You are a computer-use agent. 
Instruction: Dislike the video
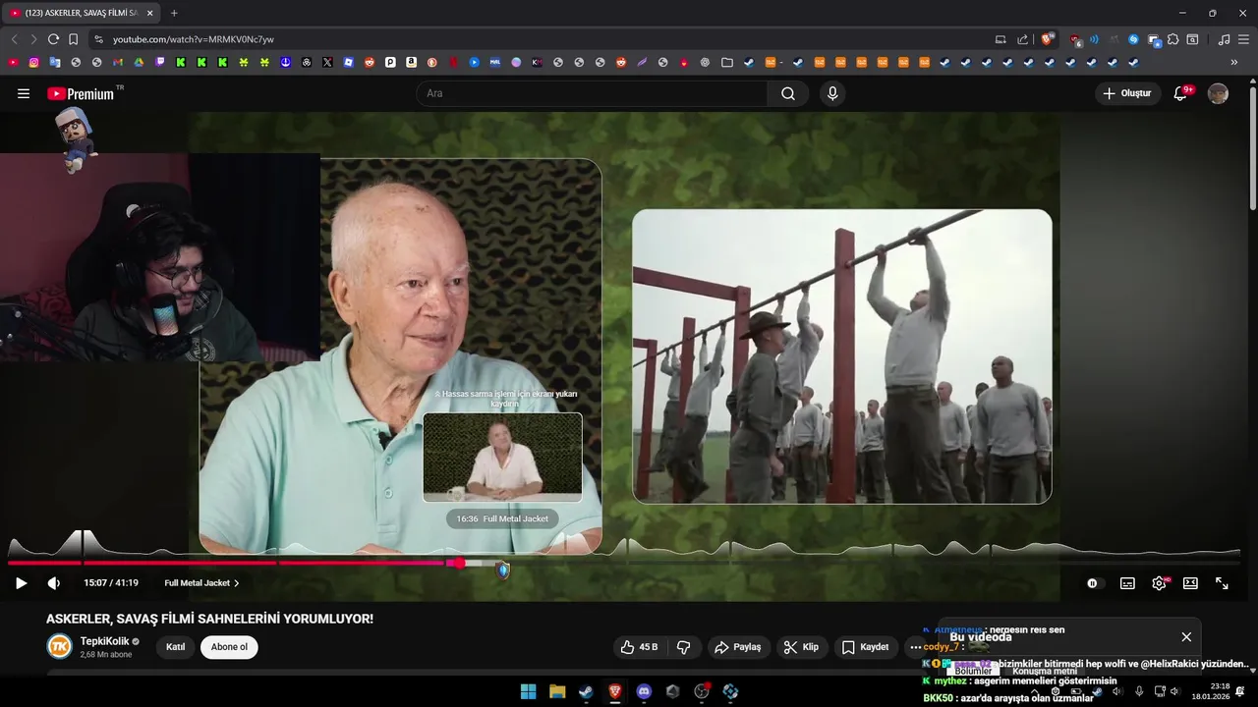[x=684, y=647]
